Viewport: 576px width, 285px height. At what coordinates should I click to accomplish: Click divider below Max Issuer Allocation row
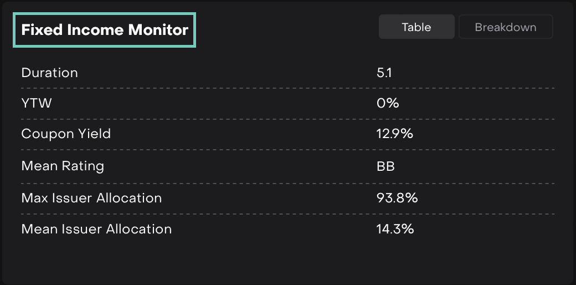[287, 214]
